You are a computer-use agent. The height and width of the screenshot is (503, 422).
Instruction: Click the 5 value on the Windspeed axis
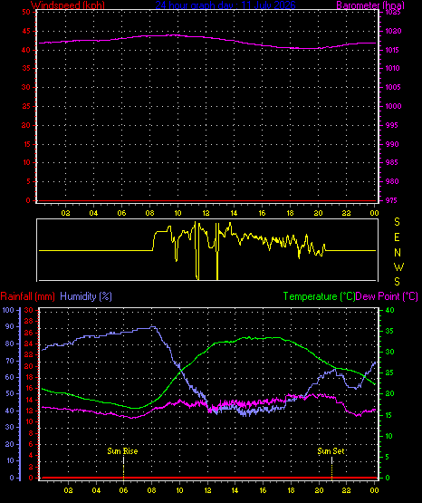click(x=28, y=181)
